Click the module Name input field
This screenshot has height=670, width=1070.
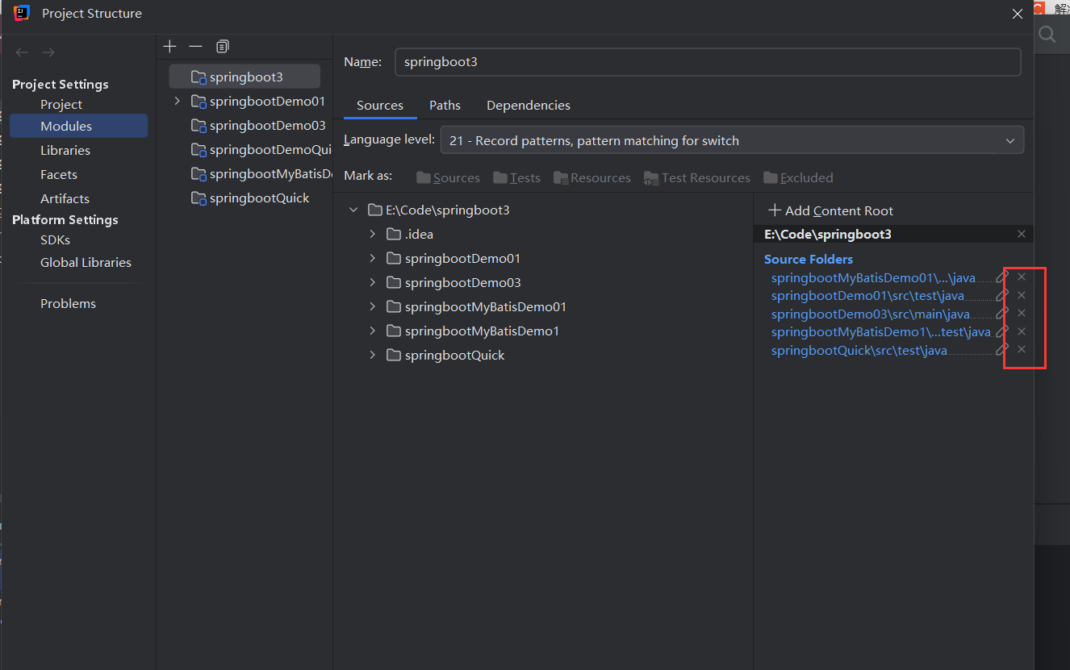tap(708, 62)
